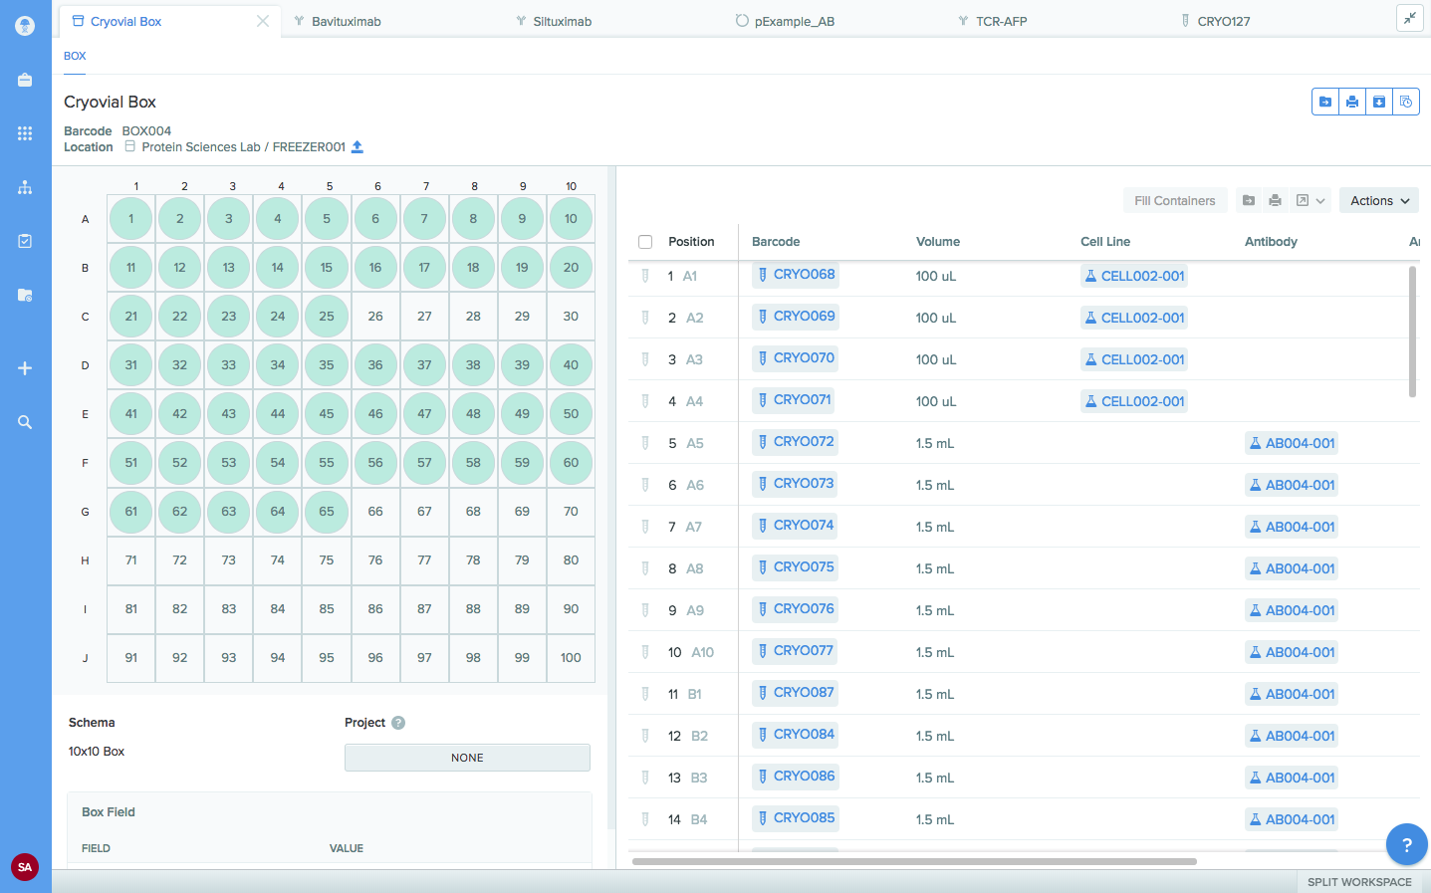Select empty well 26 in box grid
Screen dimensions: 1431x893
click(x=375, y=317)
